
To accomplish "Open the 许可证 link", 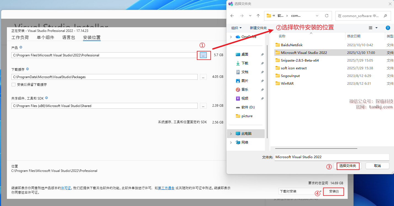I will click(x=66, y=188).
